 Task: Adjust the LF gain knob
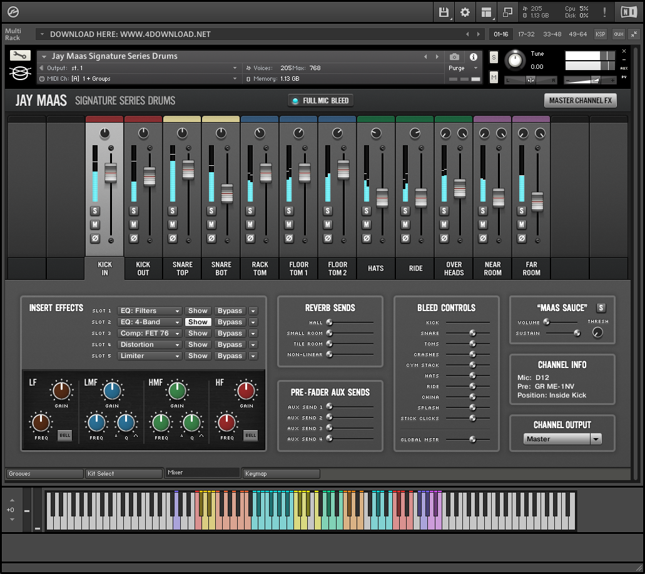(x=61, y=391)
